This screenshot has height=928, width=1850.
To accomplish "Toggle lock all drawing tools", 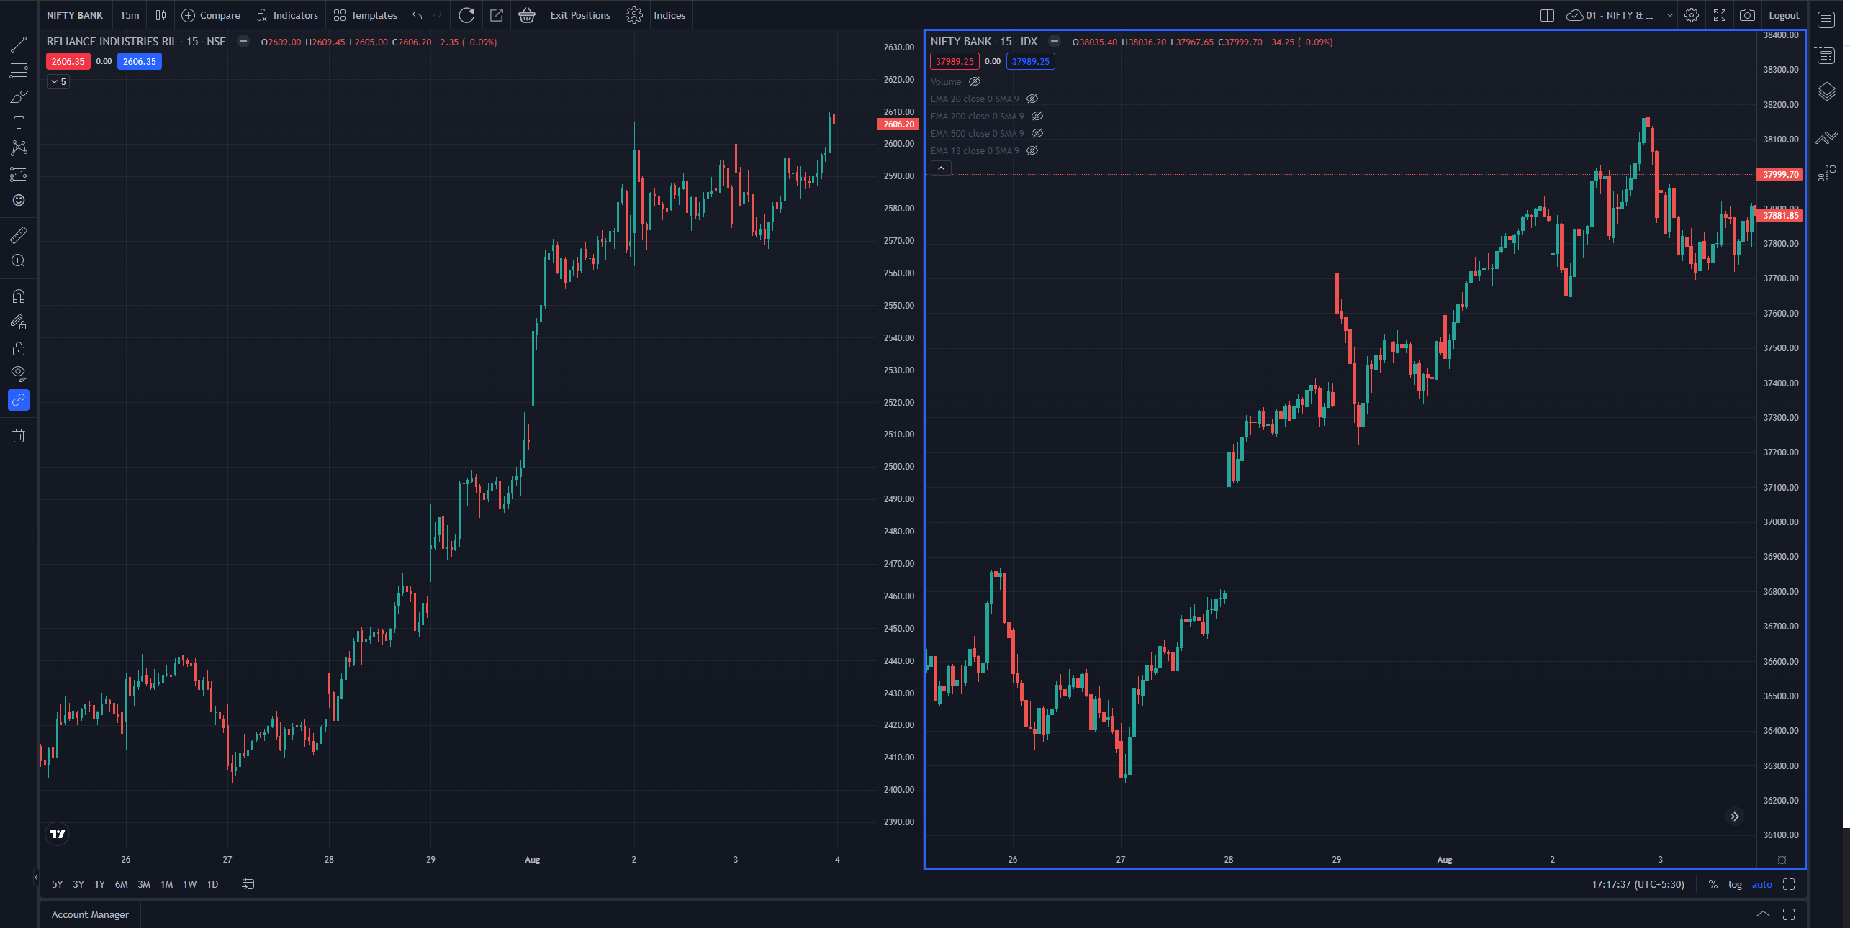I will pyautogui.click(x=19, y=348).
